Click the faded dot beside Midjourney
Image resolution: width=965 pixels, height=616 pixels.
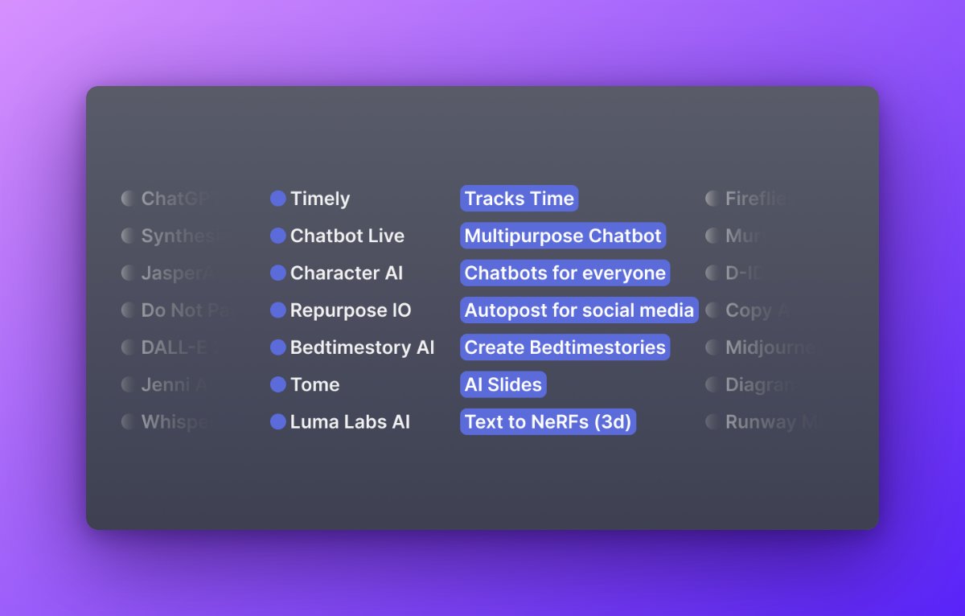tap(712, 347)
